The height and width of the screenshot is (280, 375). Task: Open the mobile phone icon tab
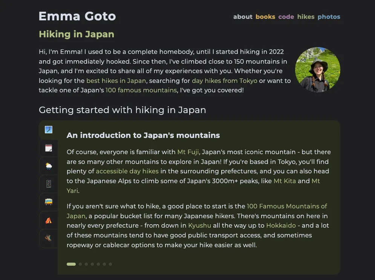(48, 184)
